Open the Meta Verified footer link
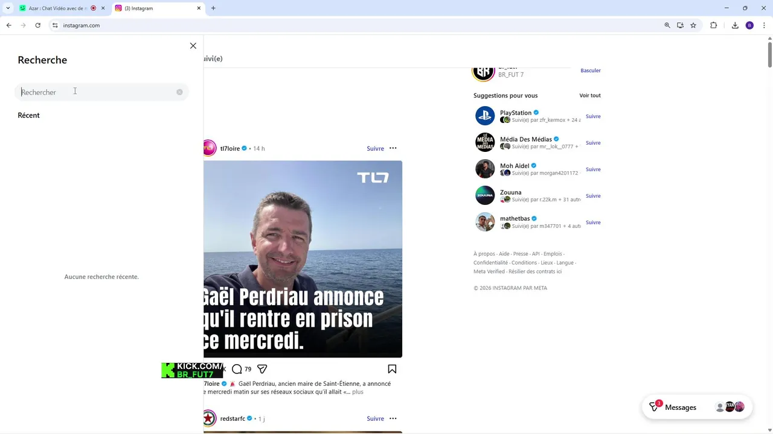Screen dimensions: 773x434 point(489,271)
